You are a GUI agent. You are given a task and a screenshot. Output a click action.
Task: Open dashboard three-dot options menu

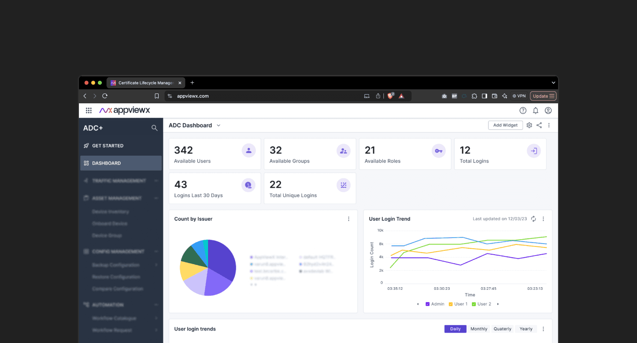549,125
